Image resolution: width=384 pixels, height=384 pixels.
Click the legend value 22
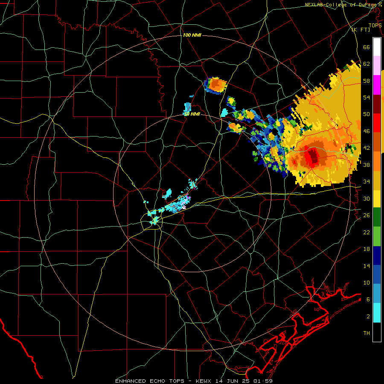click(367, 232)
